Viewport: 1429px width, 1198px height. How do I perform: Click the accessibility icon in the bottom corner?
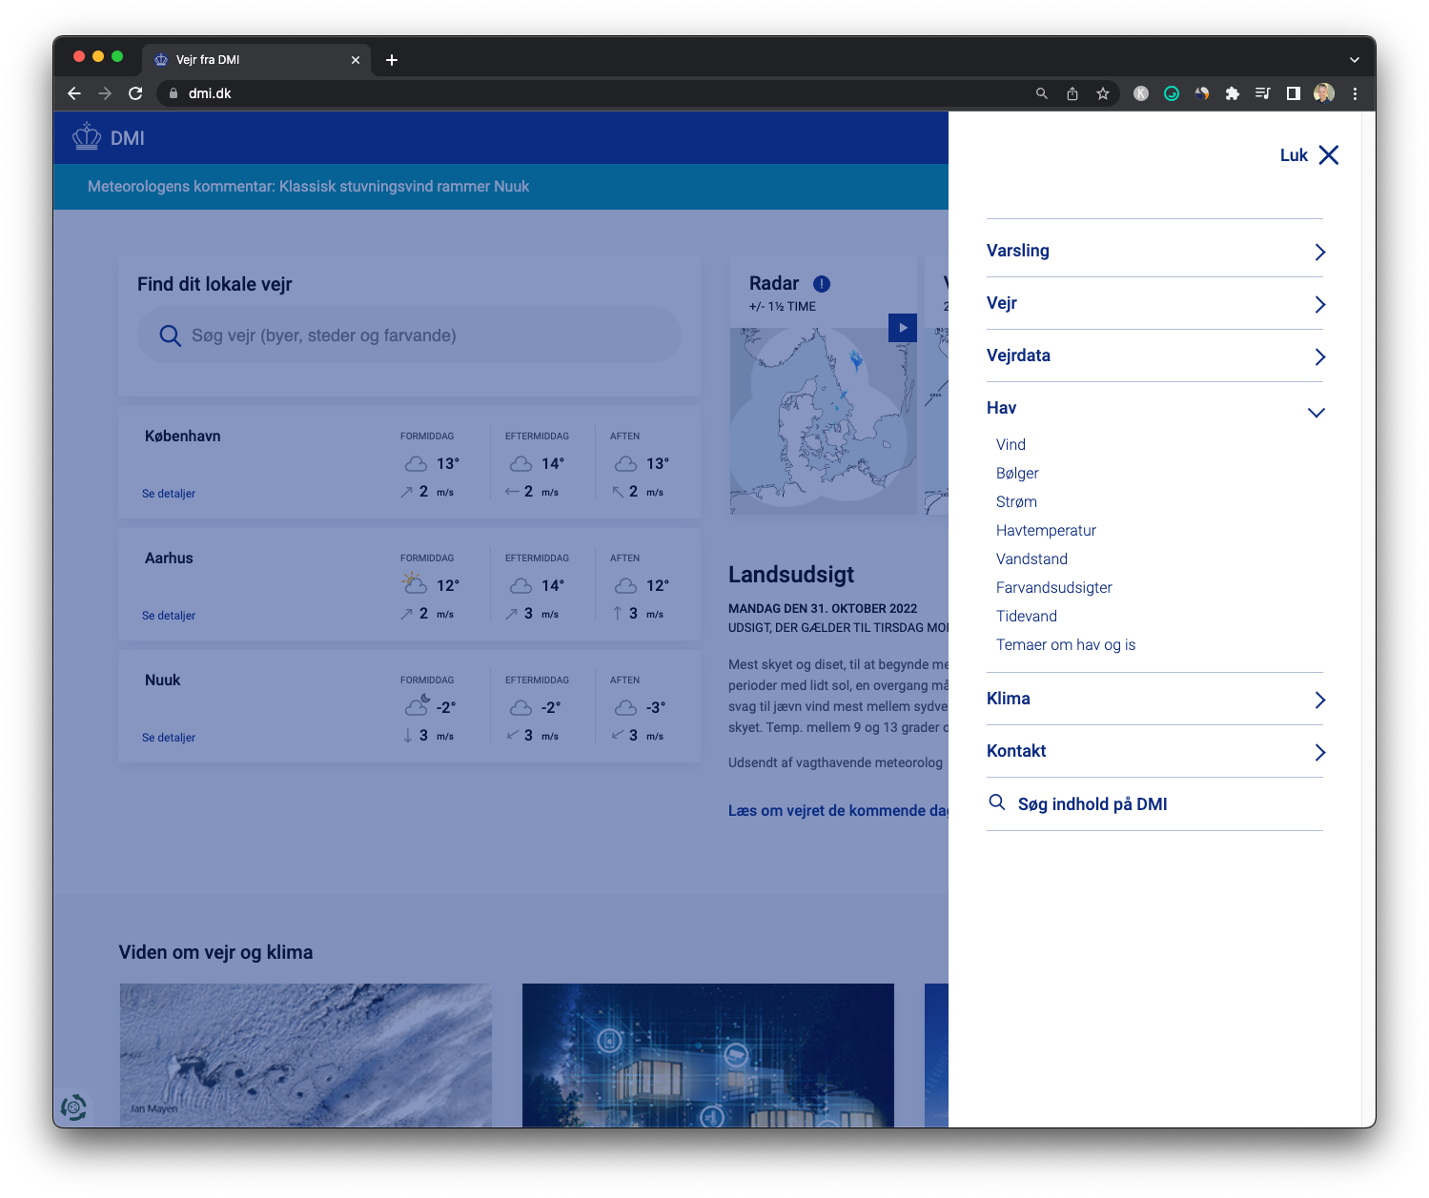pyautogui.click(x=71, y=1107)
